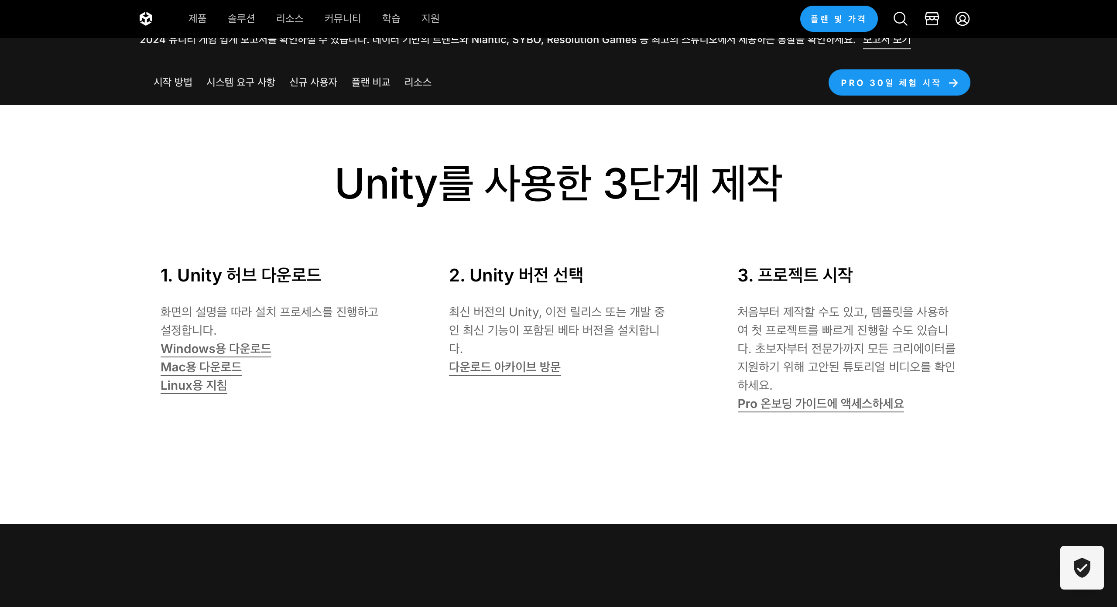Image resolution: width=1117 pixels, height=607 pixels.
Task: Click the privacy shield badge icon
Action: pyautogui.click(x=1082, y=567)
